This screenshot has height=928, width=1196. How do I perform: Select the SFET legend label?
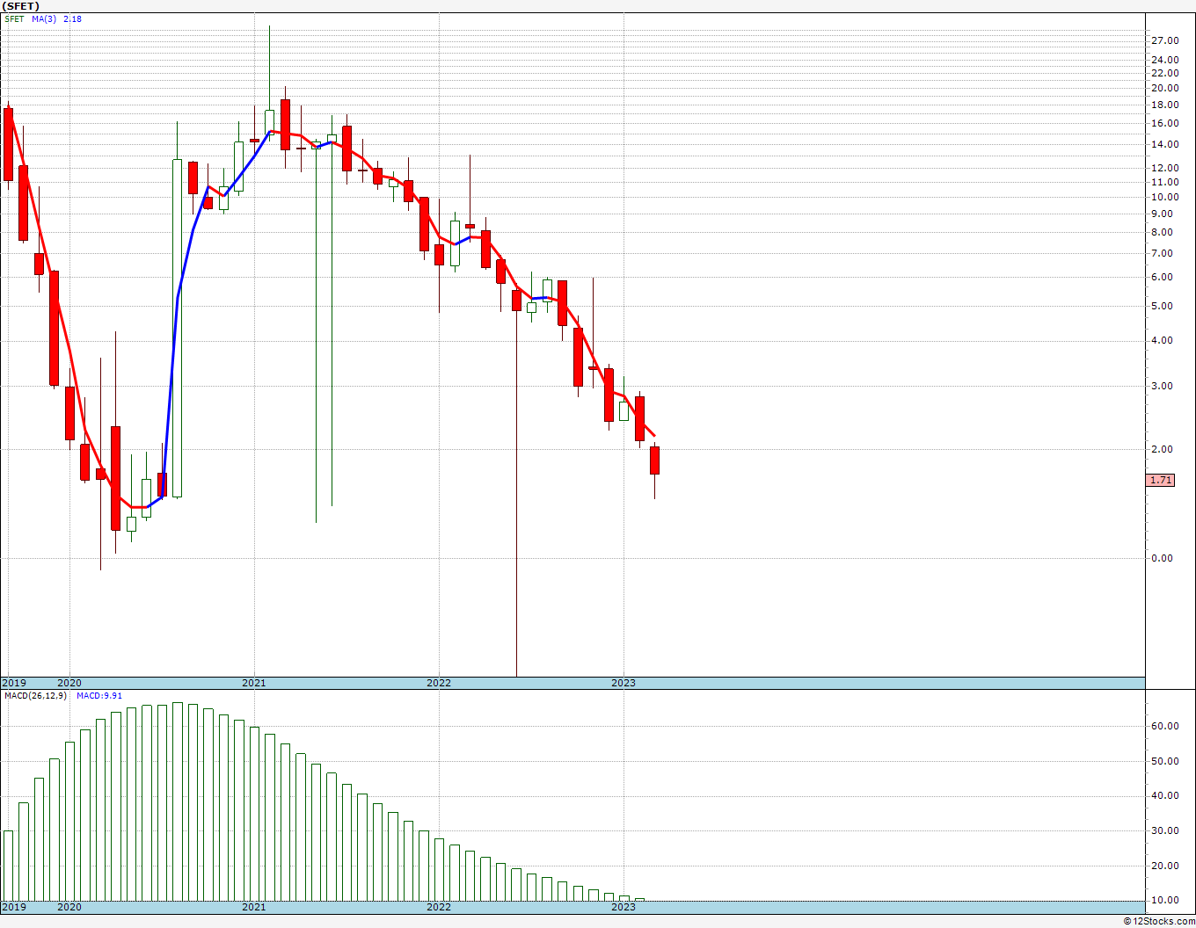pyautogui.click(x=14, y=18)
